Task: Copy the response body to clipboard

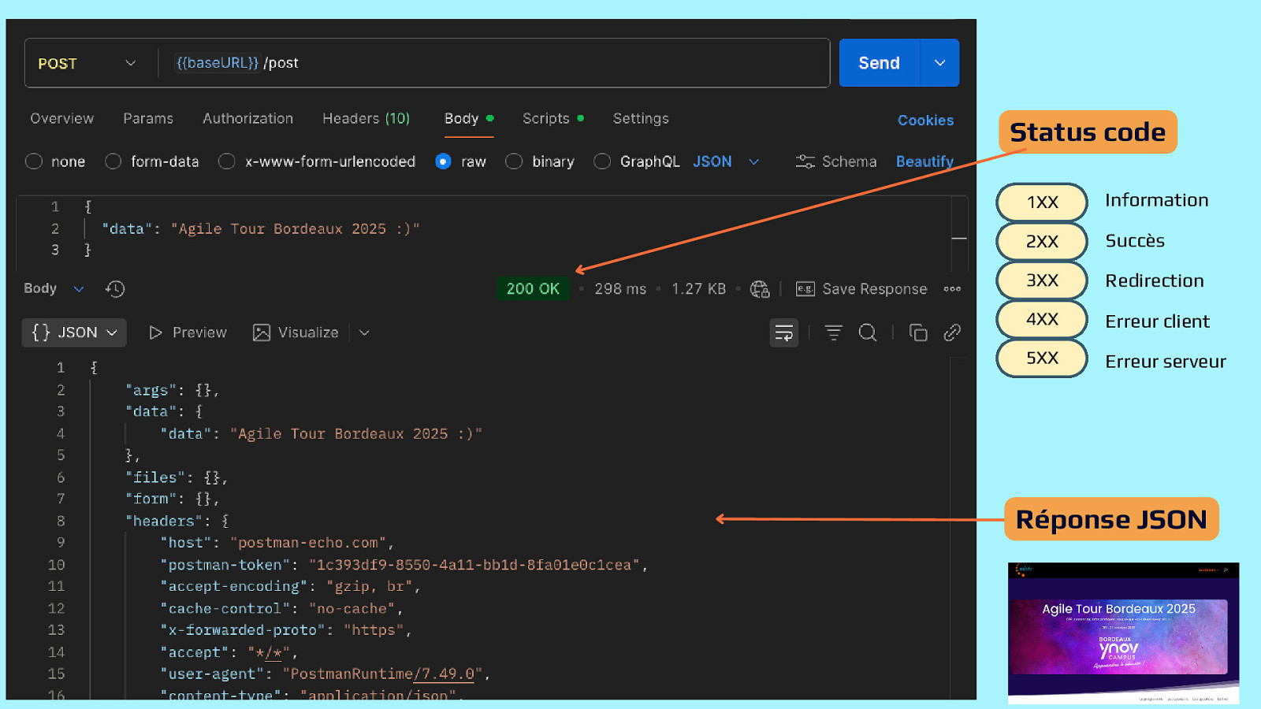Action: click(918, 333)
